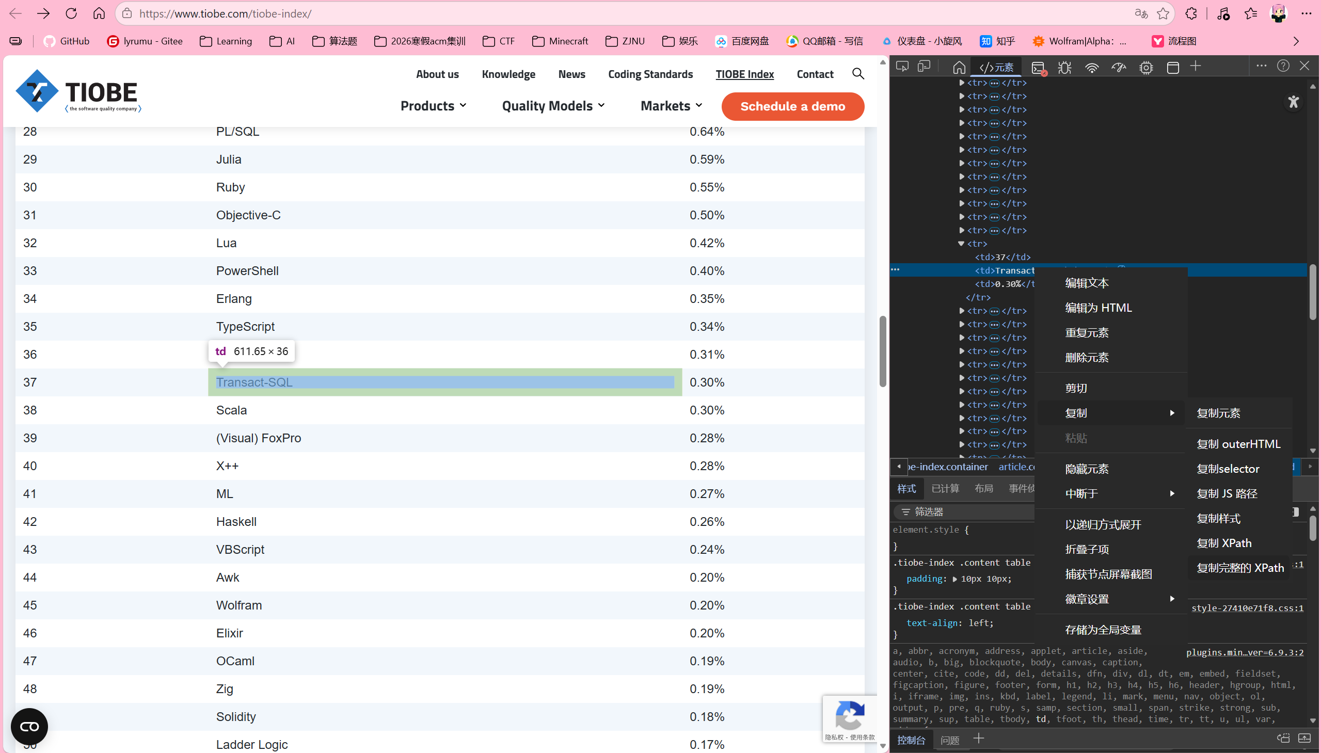This screenshot has width=1321, height=753.
Task: Open the browser extensions puzzle icon
Action: [x=1191, y=13]
